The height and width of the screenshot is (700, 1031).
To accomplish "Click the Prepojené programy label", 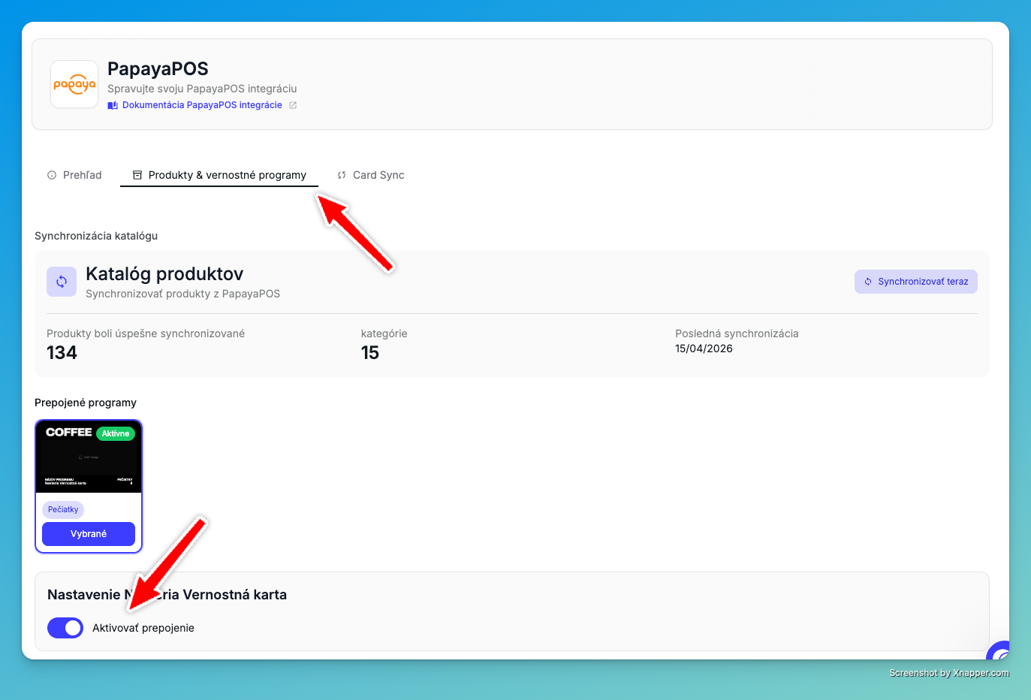I will click(x=86, y=403).
